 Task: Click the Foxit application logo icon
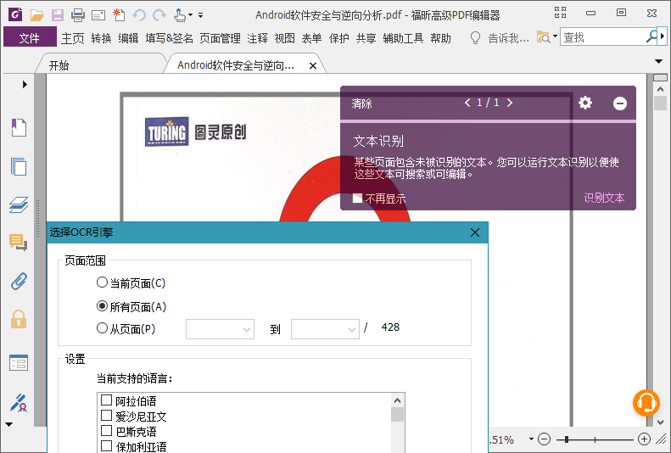click(15, 15)
